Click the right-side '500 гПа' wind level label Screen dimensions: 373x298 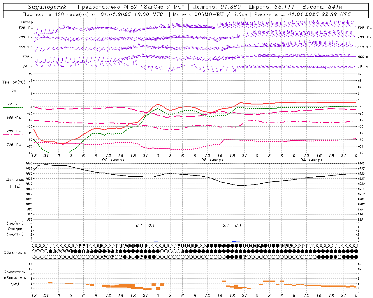point(365,28)
